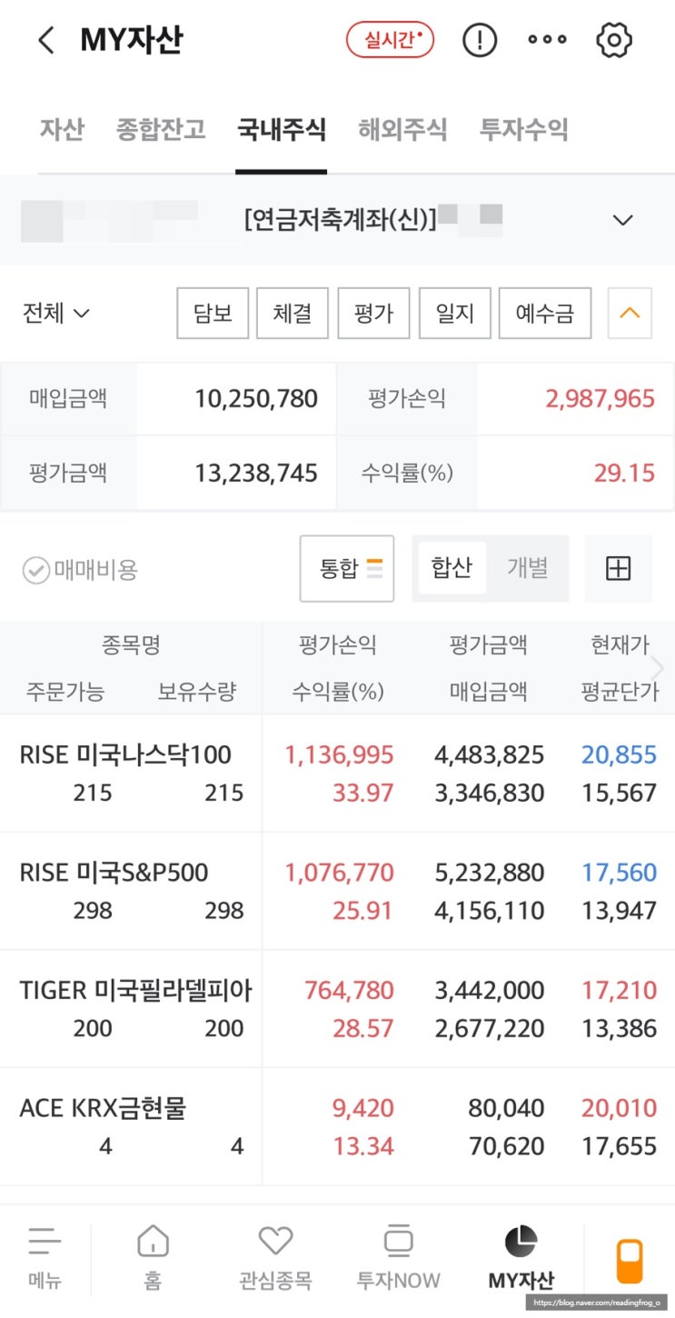Screen dimensions: 675x1318
Task: Collapse summary with orange up chevron
Action: [630, 314]
